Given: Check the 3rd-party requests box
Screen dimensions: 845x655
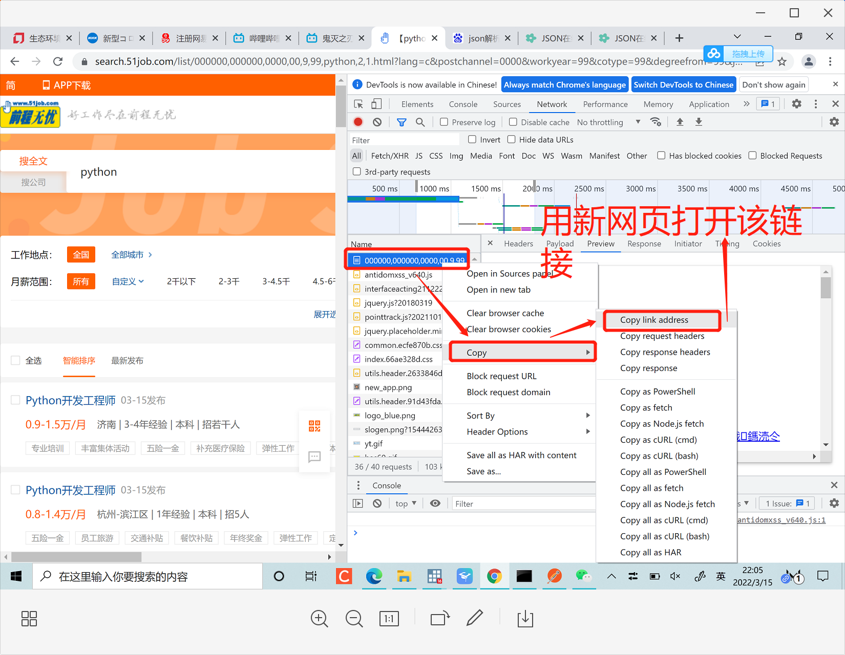Looking at the screenshot, I should coord(357,171).
